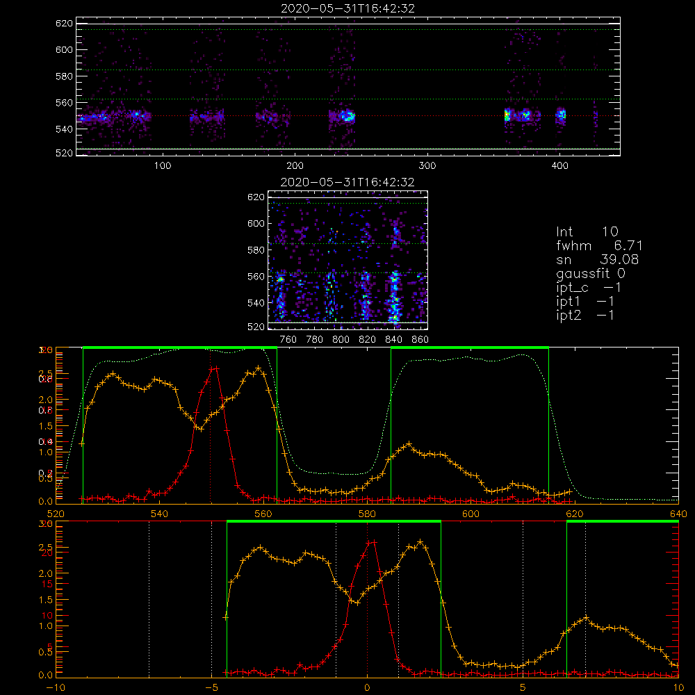Click x-axis label -5 on bottom plot
Image resolution: width=695 pixels, height=695 pixels.
212,687
